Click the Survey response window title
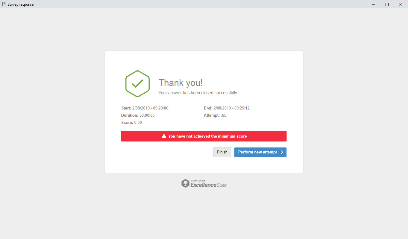Screen dimensions: 408x239 point(21,4)
